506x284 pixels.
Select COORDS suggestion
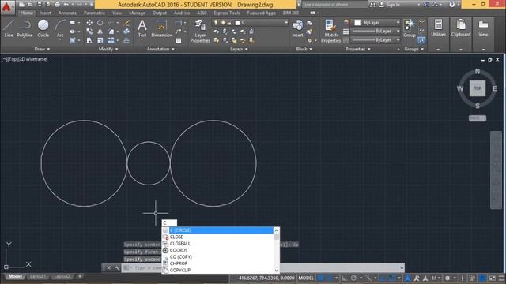click(x=217, y=250)
